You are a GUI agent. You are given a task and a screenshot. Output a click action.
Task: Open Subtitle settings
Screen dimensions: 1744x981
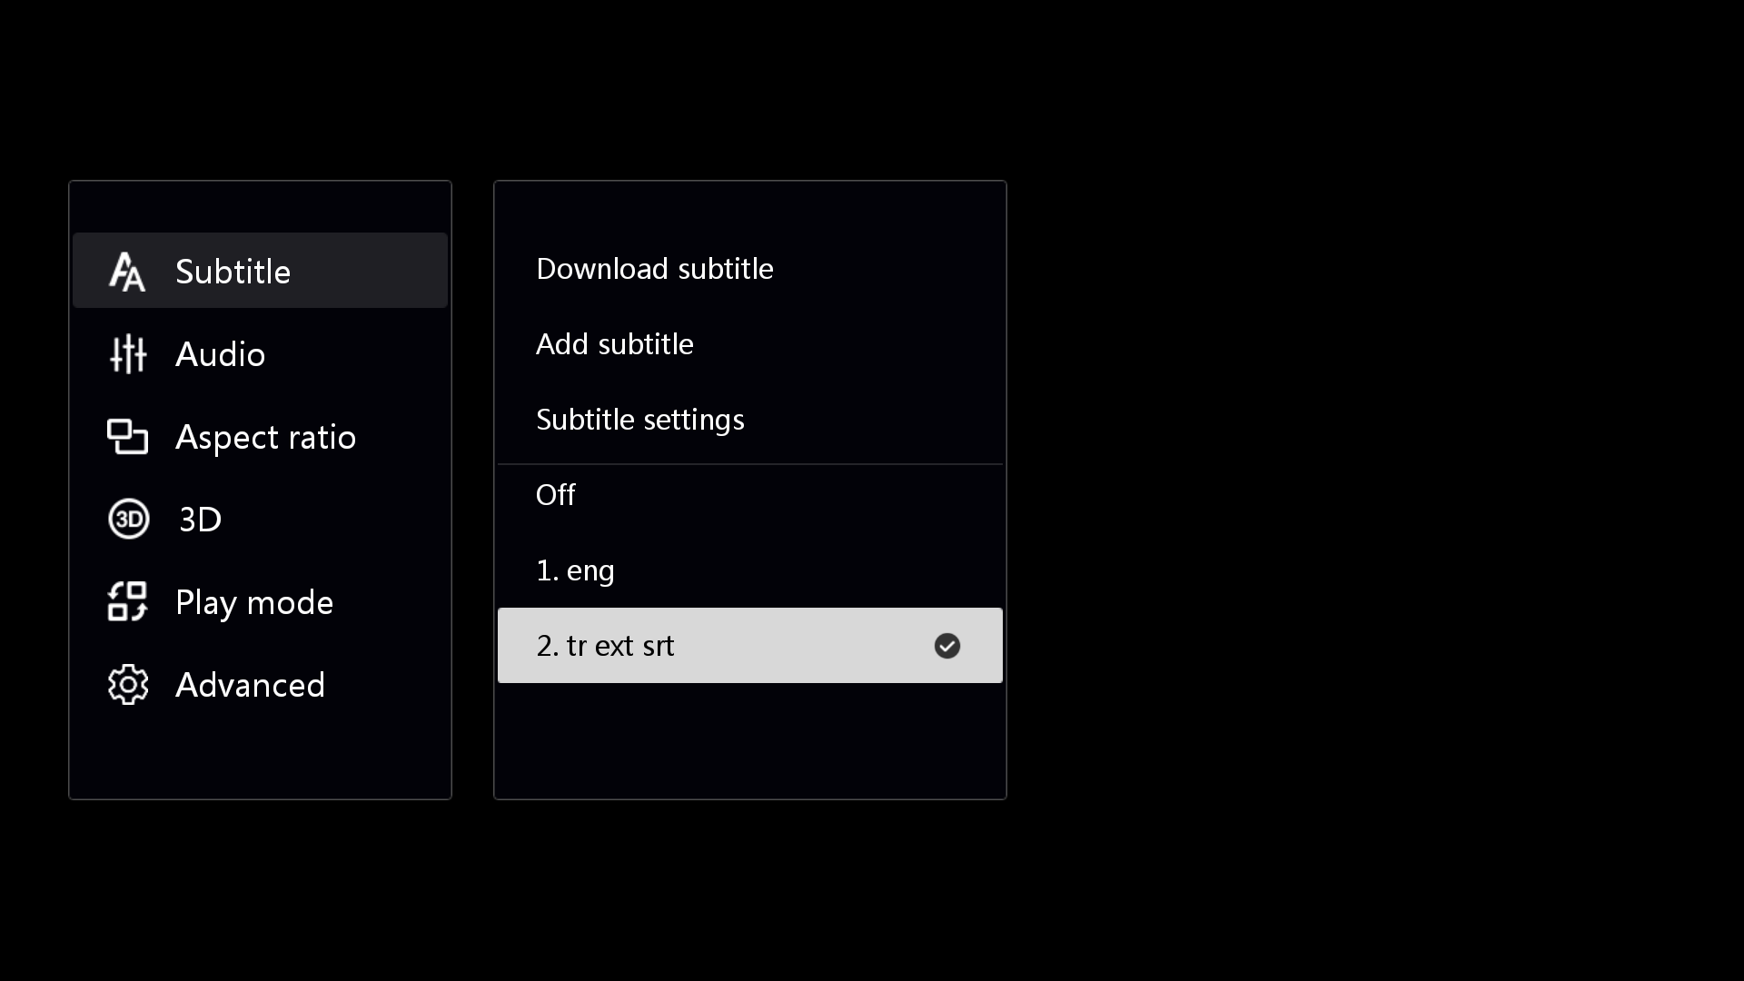[x=750, y=420]
